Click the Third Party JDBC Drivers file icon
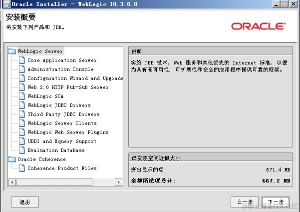This screenshot has height=212, width=300. click(22, 114)
